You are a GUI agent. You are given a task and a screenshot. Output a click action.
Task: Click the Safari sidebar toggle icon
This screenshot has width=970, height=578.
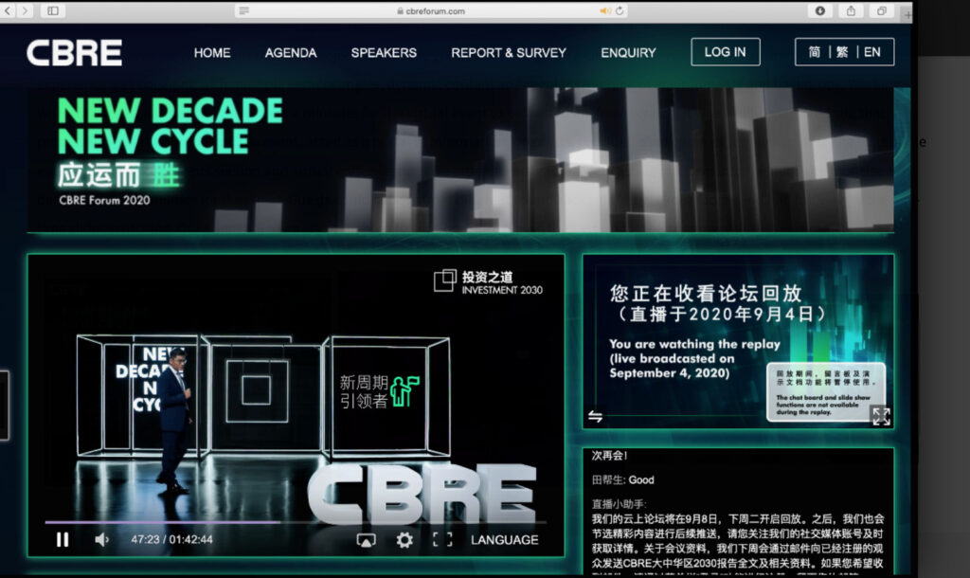pos(52,10)
